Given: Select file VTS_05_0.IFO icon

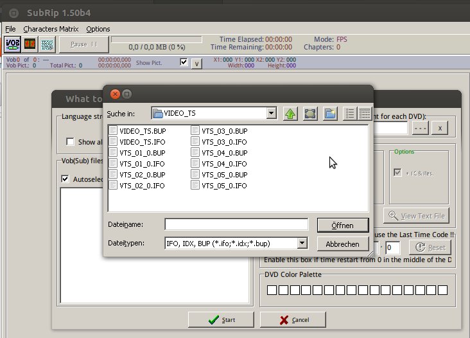Looking at the screenshot, I should click(195, 185).
